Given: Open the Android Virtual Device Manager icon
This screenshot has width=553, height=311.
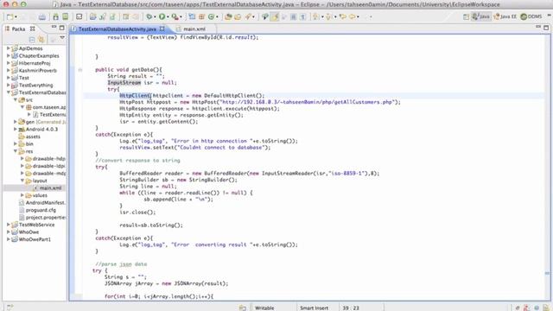Looking at the screenshot, I should pyautogui.click(x=66, y=16).
